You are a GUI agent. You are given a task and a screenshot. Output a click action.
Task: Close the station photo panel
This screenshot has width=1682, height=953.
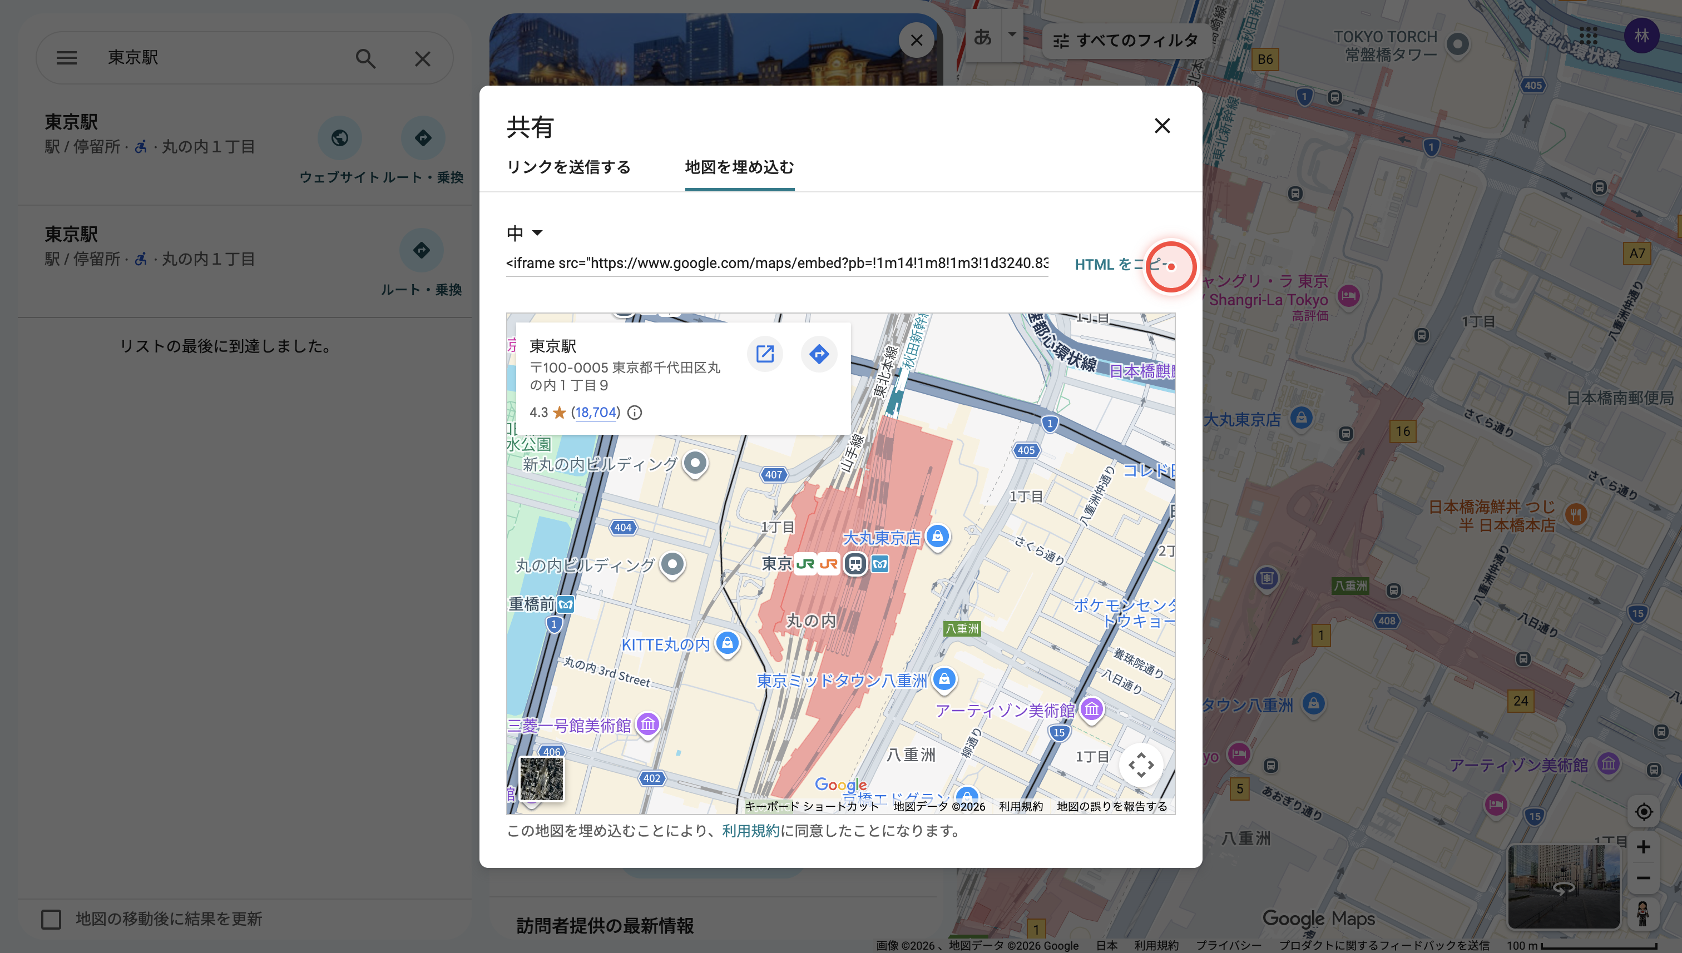coord(916,41)
